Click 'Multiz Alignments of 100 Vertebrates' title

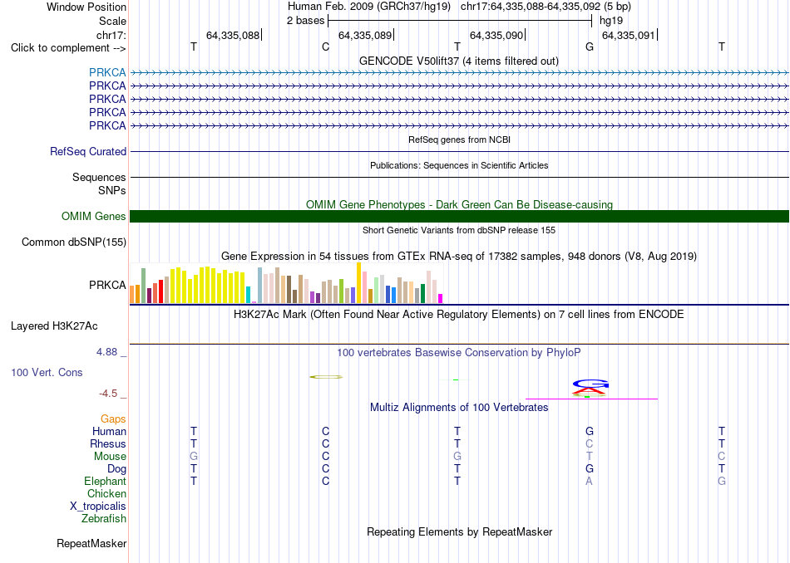[x=459, y=407]
